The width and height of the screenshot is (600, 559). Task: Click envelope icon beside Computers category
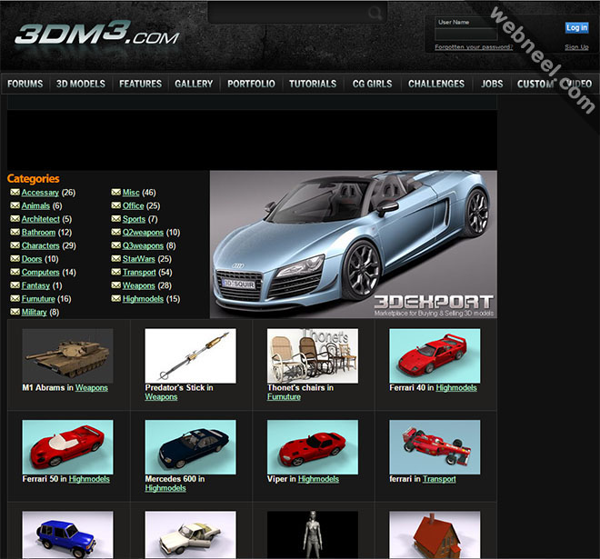coord(15,272)
